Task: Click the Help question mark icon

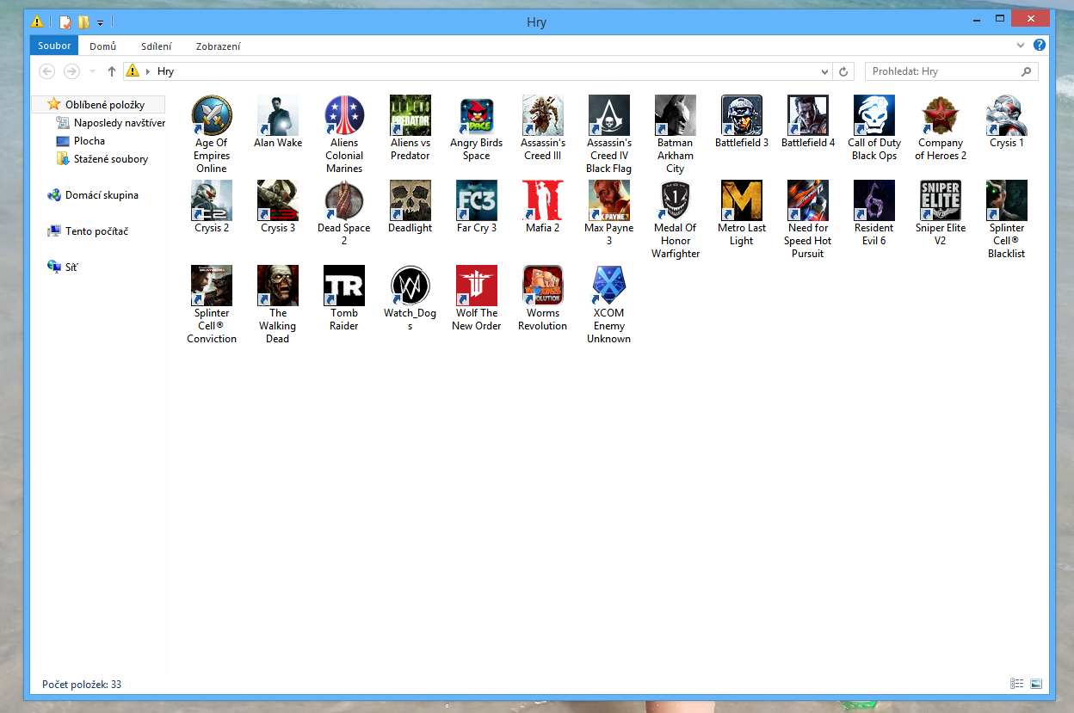Action: [x=1040, y=46]
